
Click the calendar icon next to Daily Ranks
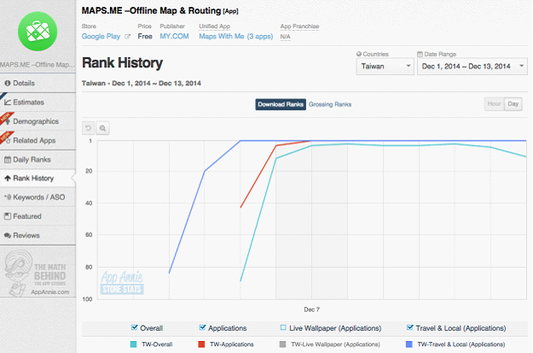[x=8, y=159]
